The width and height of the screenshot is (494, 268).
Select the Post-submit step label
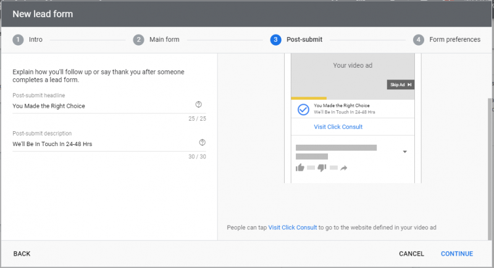pos(304,39)
